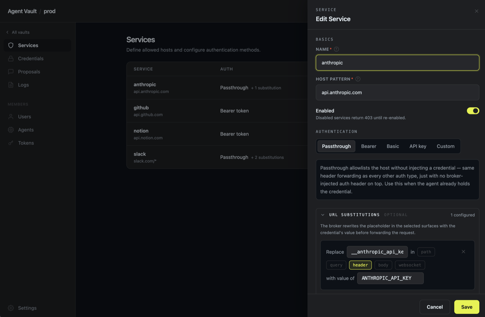Click the SERVICE column header
The height and width of the screenshot is (317, 485).
143,69
